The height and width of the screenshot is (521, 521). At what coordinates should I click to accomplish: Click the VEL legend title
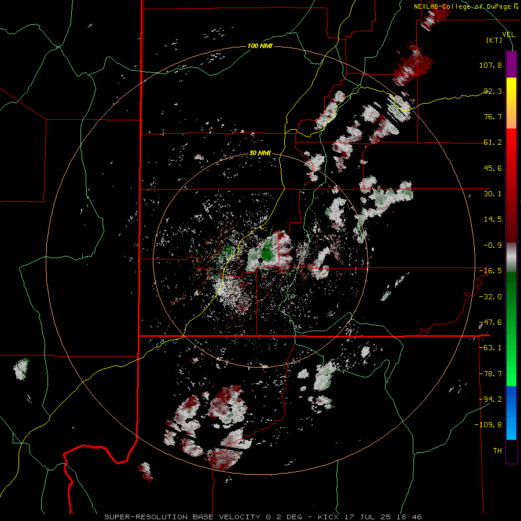[x=508, y=34]
